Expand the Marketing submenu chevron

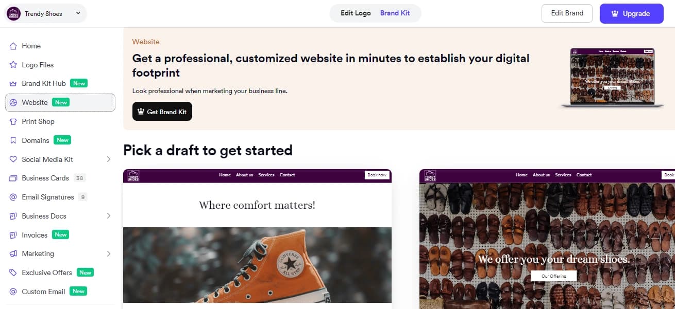click(x=108, y=254)
